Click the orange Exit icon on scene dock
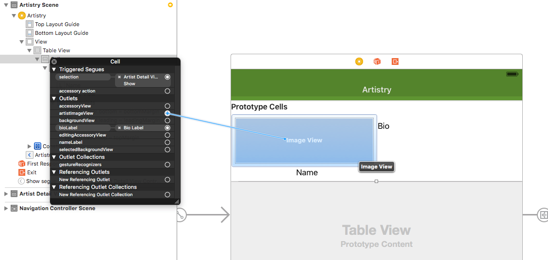This screenshot has height=260, width=548. point(395,61)
